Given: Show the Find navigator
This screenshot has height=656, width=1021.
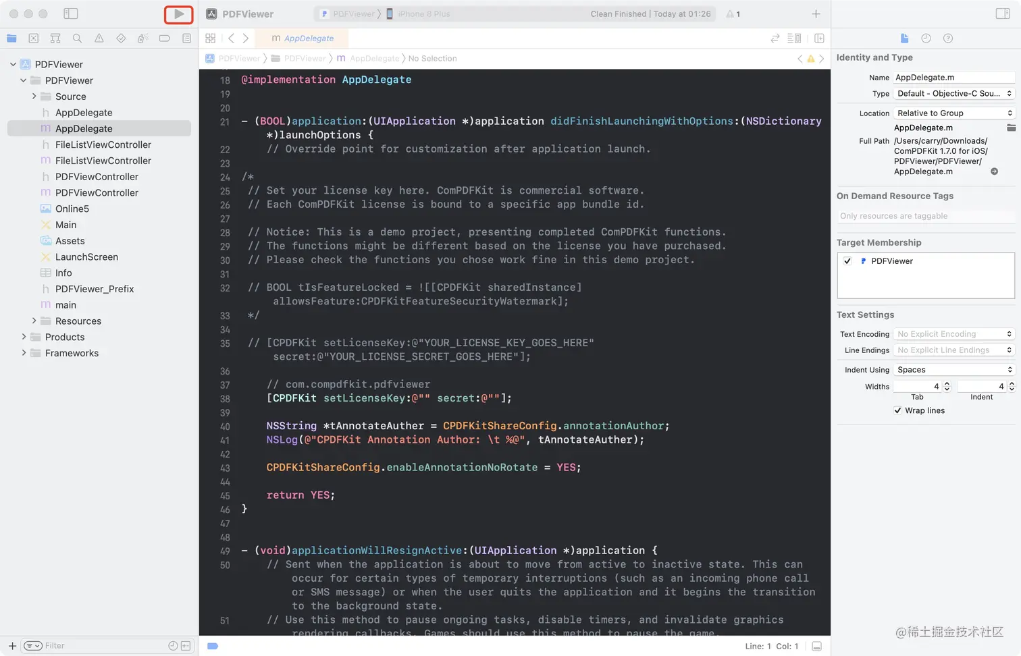Looking at the screenshot, I should click(77, 38).
